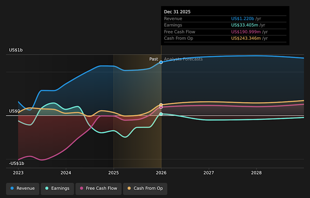Switch to the Past section of the chart
The width and height of the screenshot is (310, 198).
[153, 59]
